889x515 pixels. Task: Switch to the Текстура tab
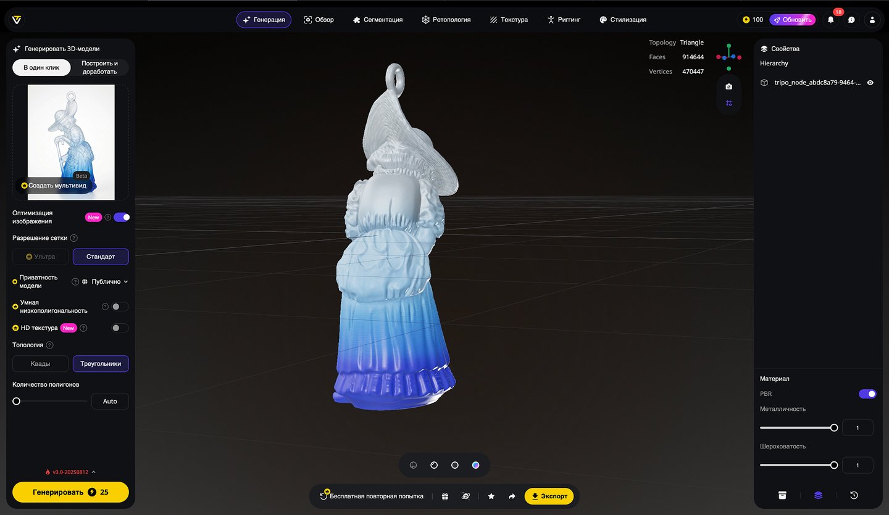point(509,20)
